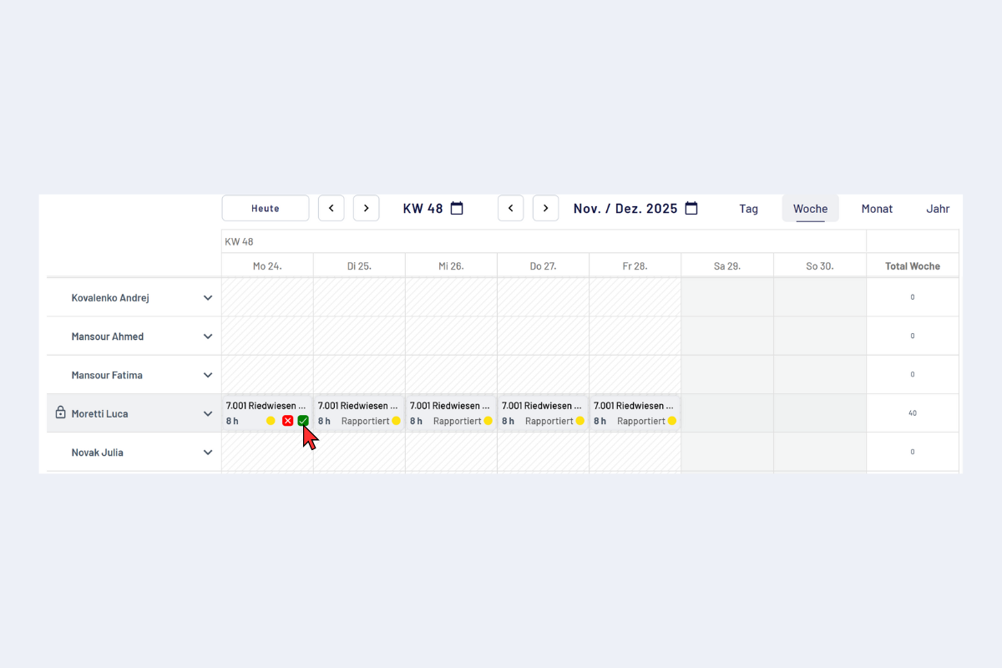
Task: Expand the Mansour Ahmed row
Action: click(208, 337)
